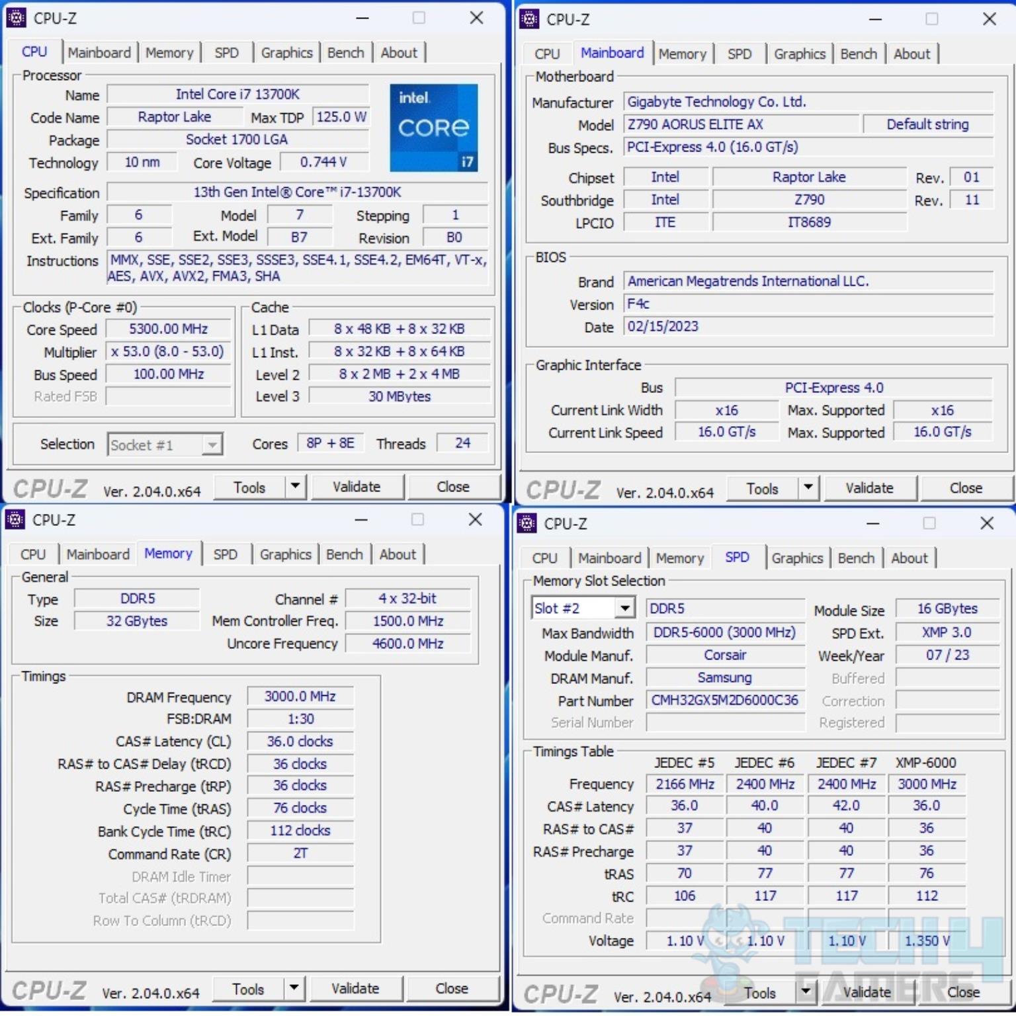This screenshot has width=1016, height=1016.
Task: Click Close button in SPD window
Action: [964, 992]
